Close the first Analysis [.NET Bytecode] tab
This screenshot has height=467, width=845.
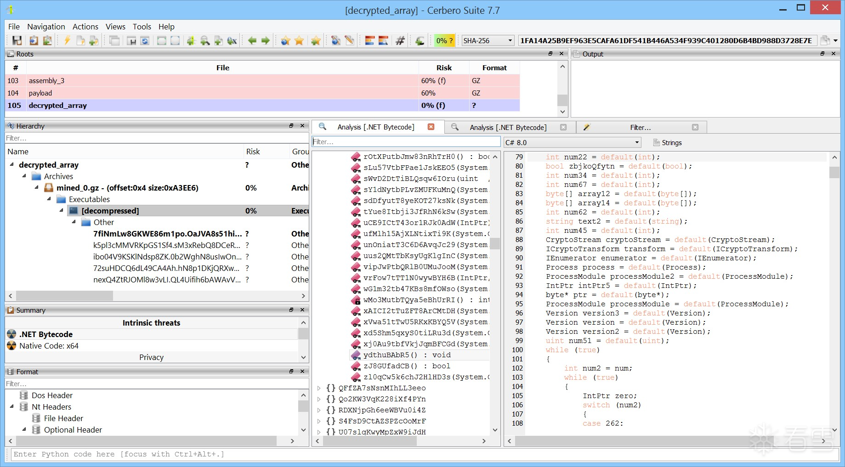(x=431, y=127)
